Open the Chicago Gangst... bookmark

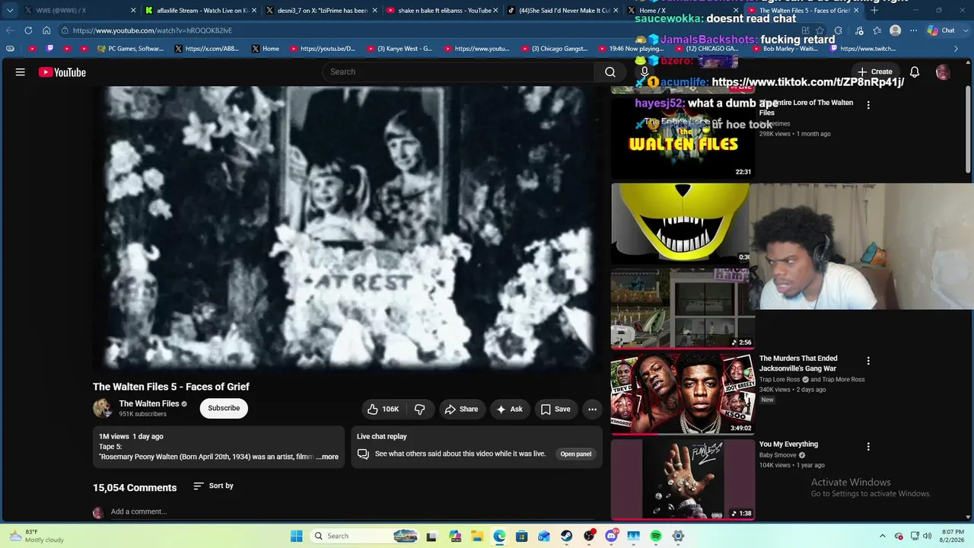[x=554, y=49]
